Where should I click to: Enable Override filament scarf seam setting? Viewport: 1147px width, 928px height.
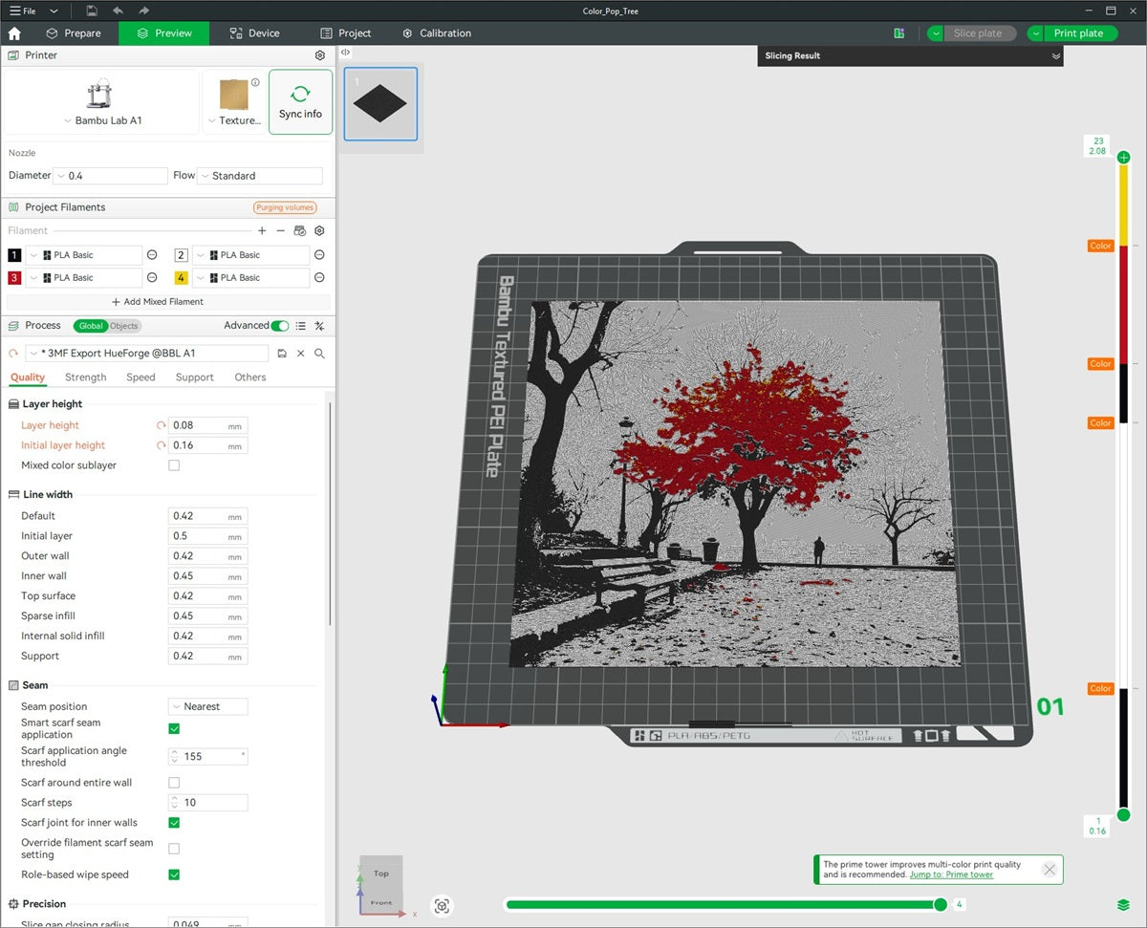(174, 849)
